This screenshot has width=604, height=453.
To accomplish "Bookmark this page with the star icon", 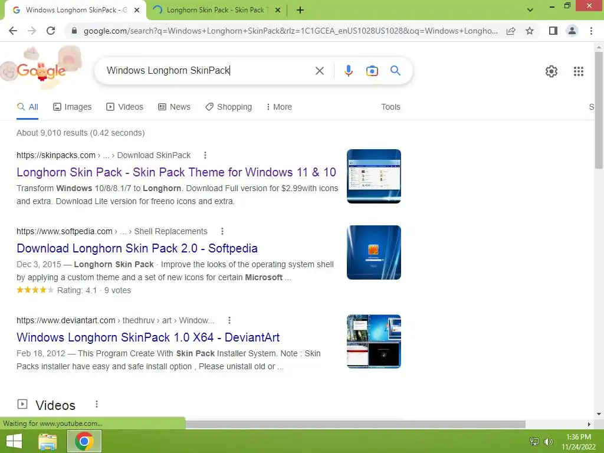I will 530,31.
